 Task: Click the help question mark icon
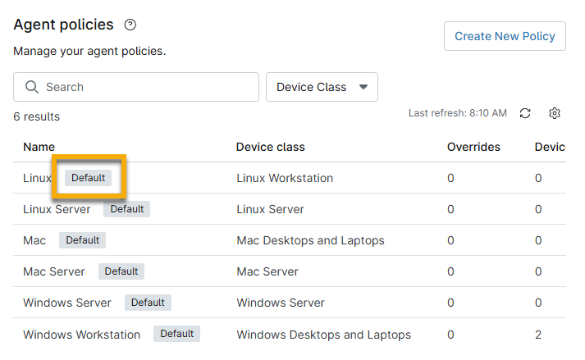tap(130, 25)
